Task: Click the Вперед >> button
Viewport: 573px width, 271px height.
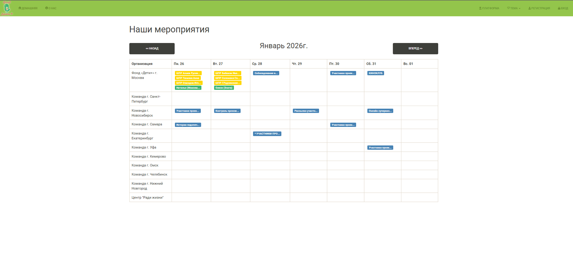Action: pos(415,49)
